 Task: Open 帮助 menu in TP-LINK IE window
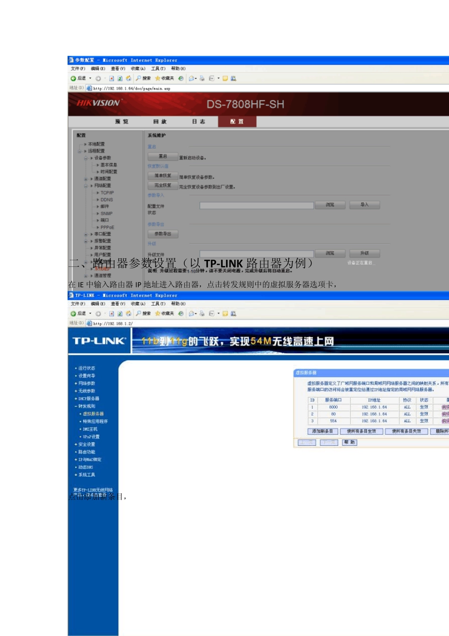click(178, 304)
